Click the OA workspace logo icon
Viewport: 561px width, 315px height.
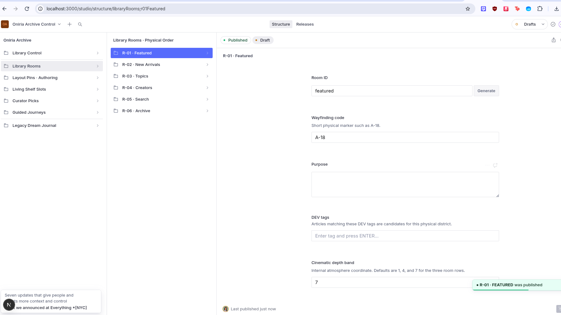coord(5,24)
